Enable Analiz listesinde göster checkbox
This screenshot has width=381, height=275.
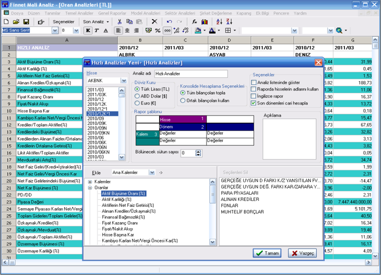click(254, 82)
